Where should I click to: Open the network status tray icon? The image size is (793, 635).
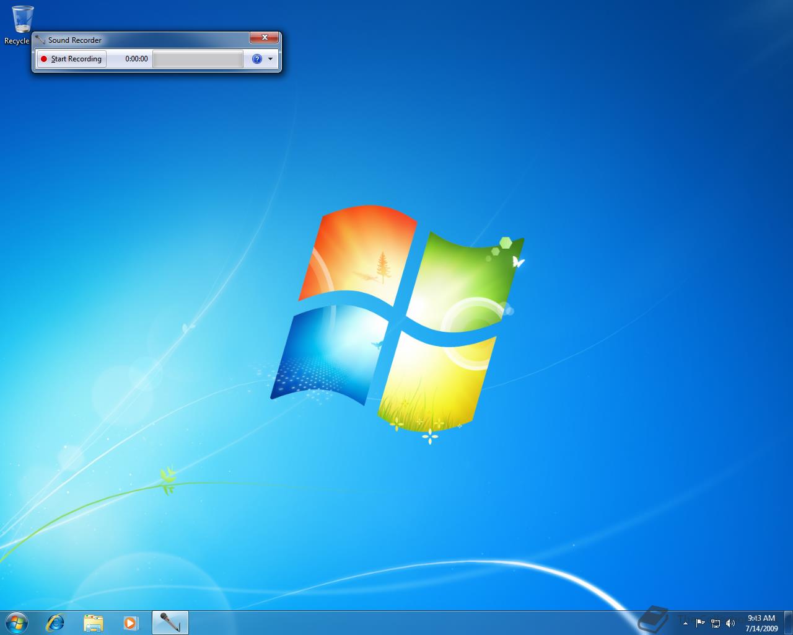click(716, 623)
